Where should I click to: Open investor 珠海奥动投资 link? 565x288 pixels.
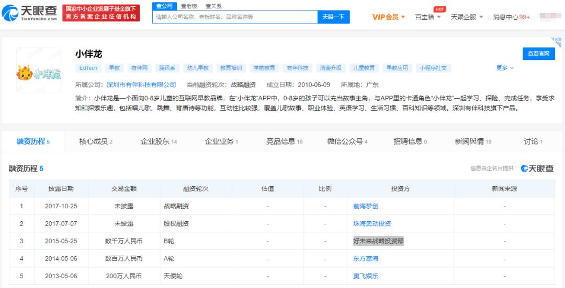pos(372,224)
